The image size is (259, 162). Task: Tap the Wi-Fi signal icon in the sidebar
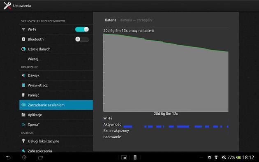pyautogui.click(x=23, y=29)
